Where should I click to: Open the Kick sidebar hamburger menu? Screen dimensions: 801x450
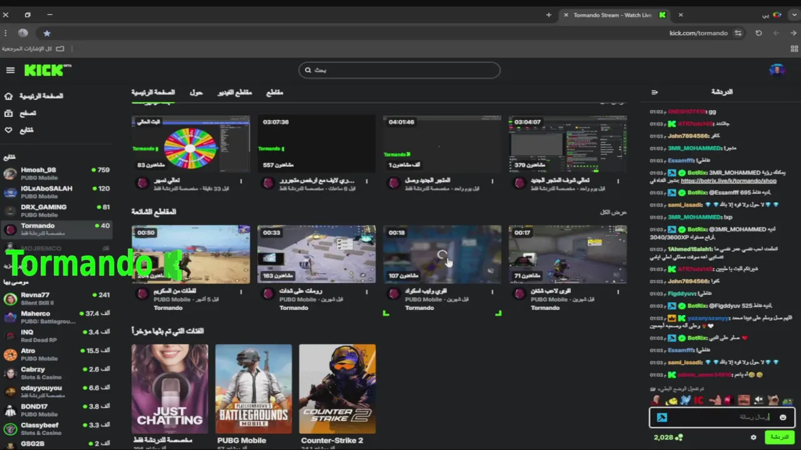pos(10,71)
